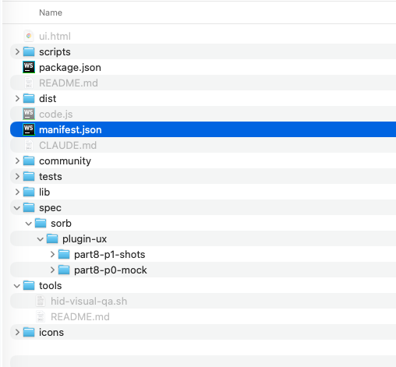Select the CLAUDE.md file name
396x367 pixels.
coord(68,146)
